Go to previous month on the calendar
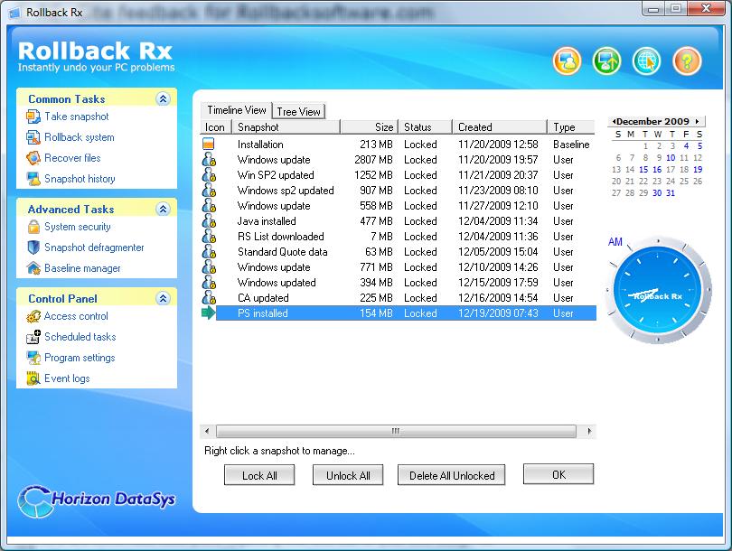This screenshot has width=732, height=551. (615, 120)
